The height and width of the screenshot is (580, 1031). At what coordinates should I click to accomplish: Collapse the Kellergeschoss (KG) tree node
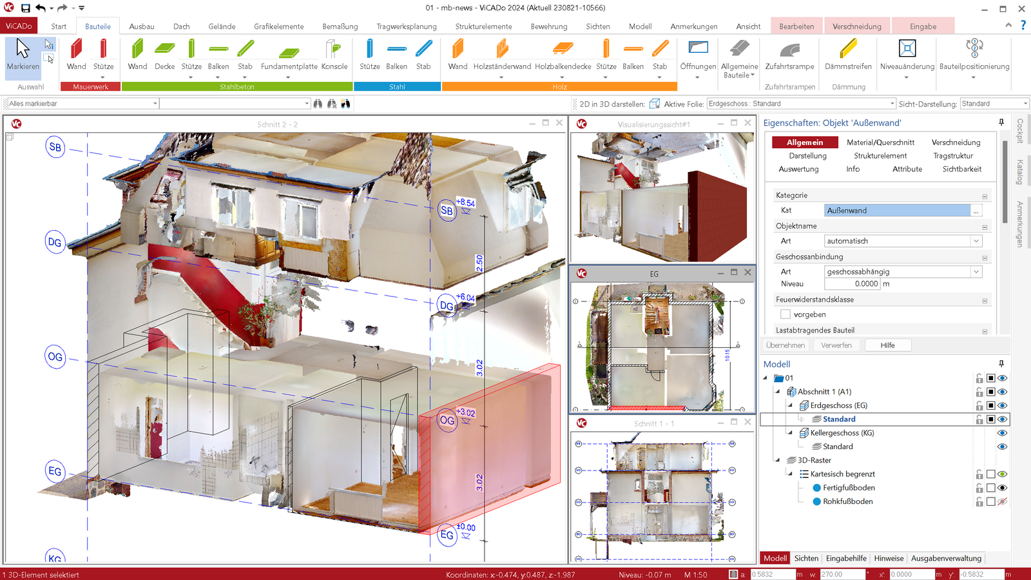coord(791,433)
